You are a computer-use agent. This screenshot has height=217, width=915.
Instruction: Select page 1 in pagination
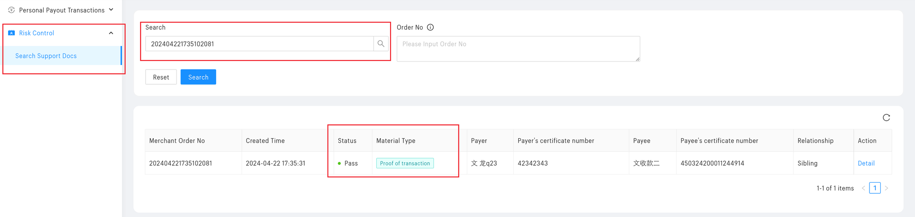(875, 188)
